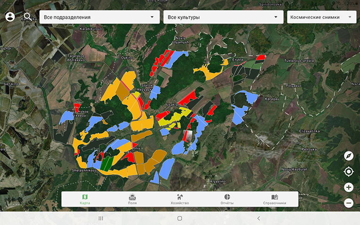The image size is (360, 225).
Task: Open the Хозяйство tab icon
Action: coord(180,199)
